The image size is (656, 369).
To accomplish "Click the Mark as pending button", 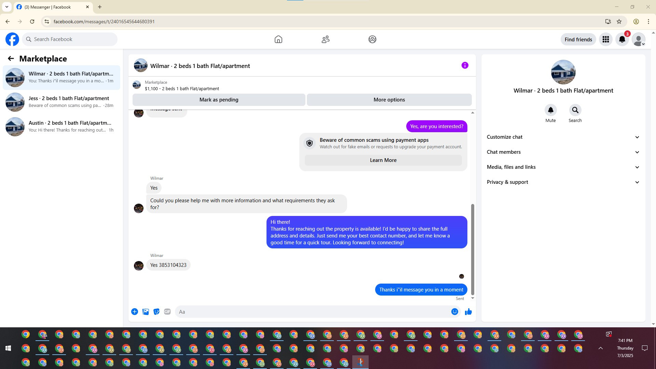I will (x=219, y=100).
